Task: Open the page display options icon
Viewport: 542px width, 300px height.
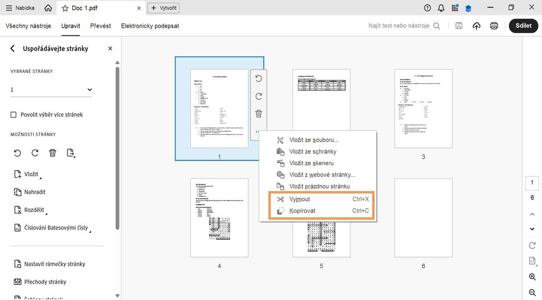Action: click(x=532, y=261)
